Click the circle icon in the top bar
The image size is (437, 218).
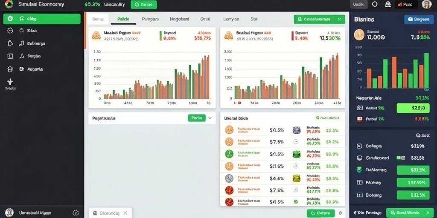(375, 4)
